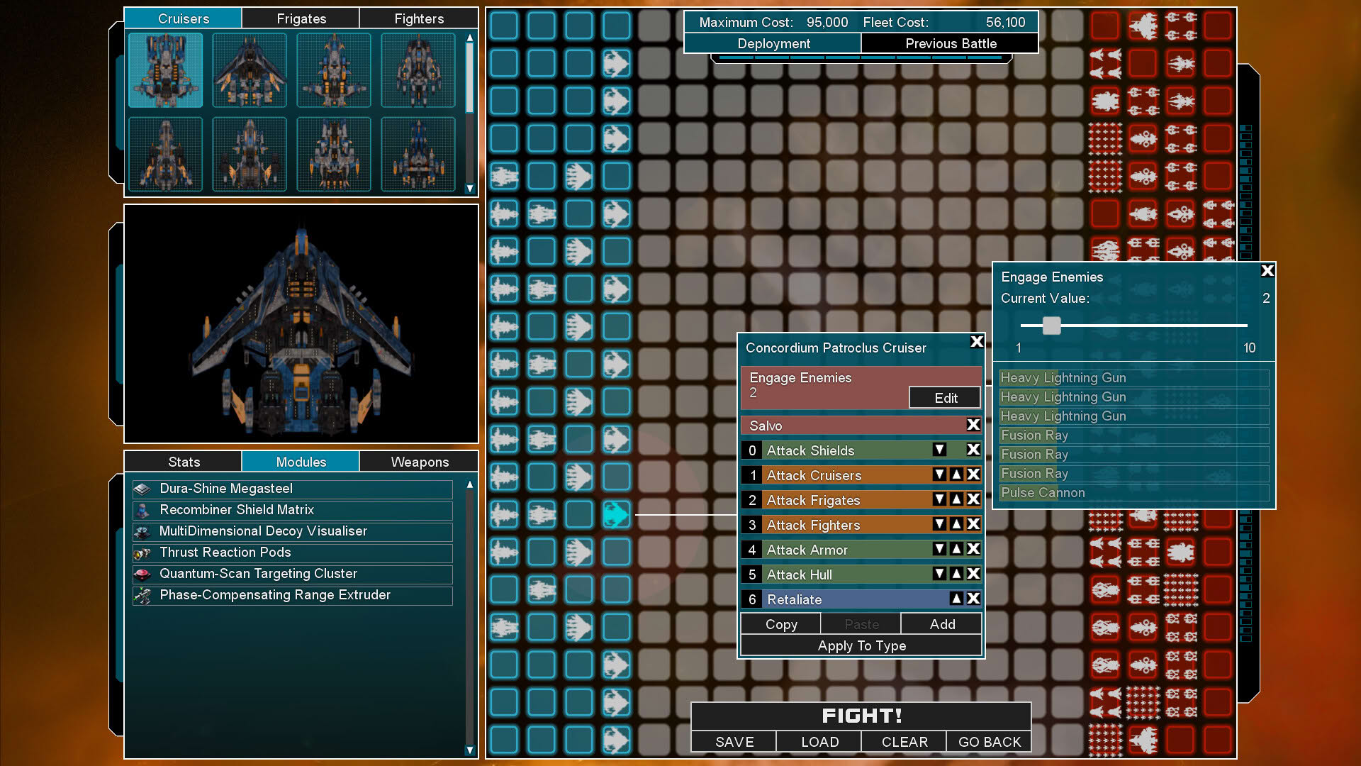The image size is (1361, 766).
Task: Start the battle with FIGHT!
Action: coord(861,716)
